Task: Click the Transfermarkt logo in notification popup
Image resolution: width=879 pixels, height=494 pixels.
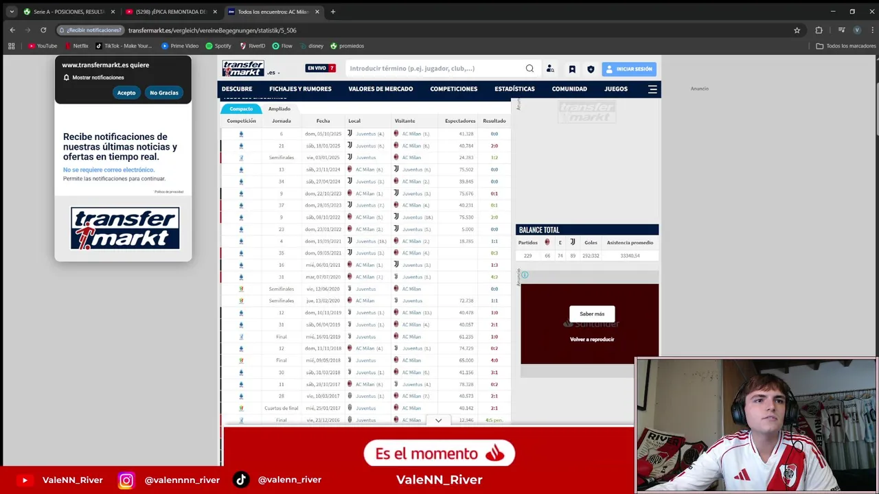Action: [125, 228]
